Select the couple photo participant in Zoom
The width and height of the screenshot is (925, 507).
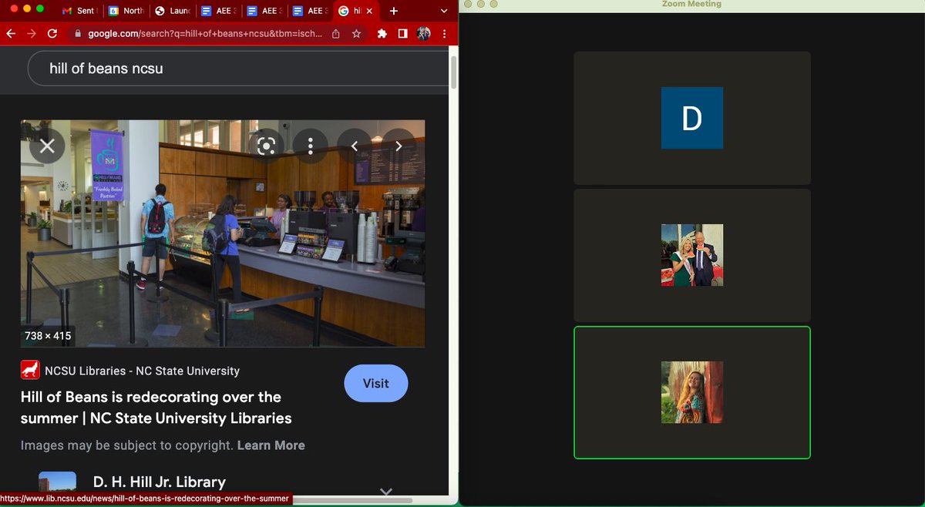click(x=691, y=255)
